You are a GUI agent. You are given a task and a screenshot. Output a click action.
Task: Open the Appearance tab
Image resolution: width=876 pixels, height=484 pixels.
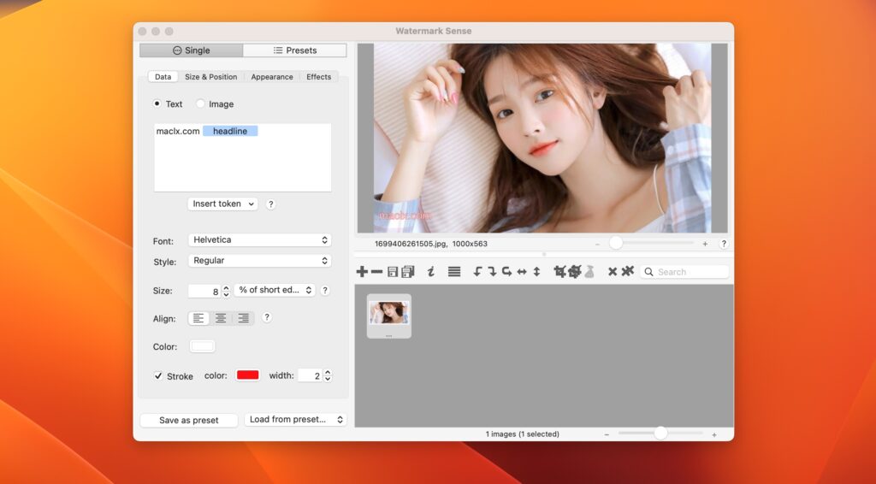point(272,77)
